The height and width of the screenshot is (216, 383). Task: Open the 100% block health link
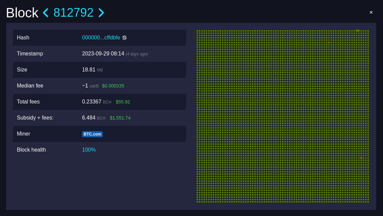(89, 150)
